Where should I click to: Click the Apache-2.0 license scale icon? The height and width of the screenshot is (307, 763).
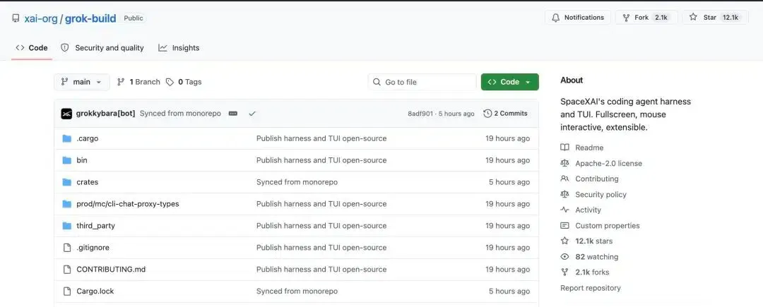tap(564, 163)
